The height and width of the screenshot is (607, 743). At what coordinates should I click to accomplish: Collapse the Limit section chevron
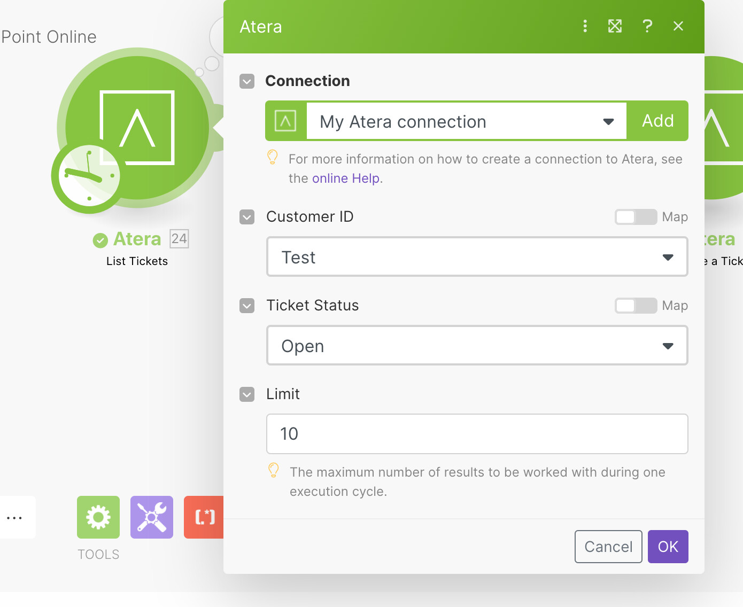coord(247,394)
